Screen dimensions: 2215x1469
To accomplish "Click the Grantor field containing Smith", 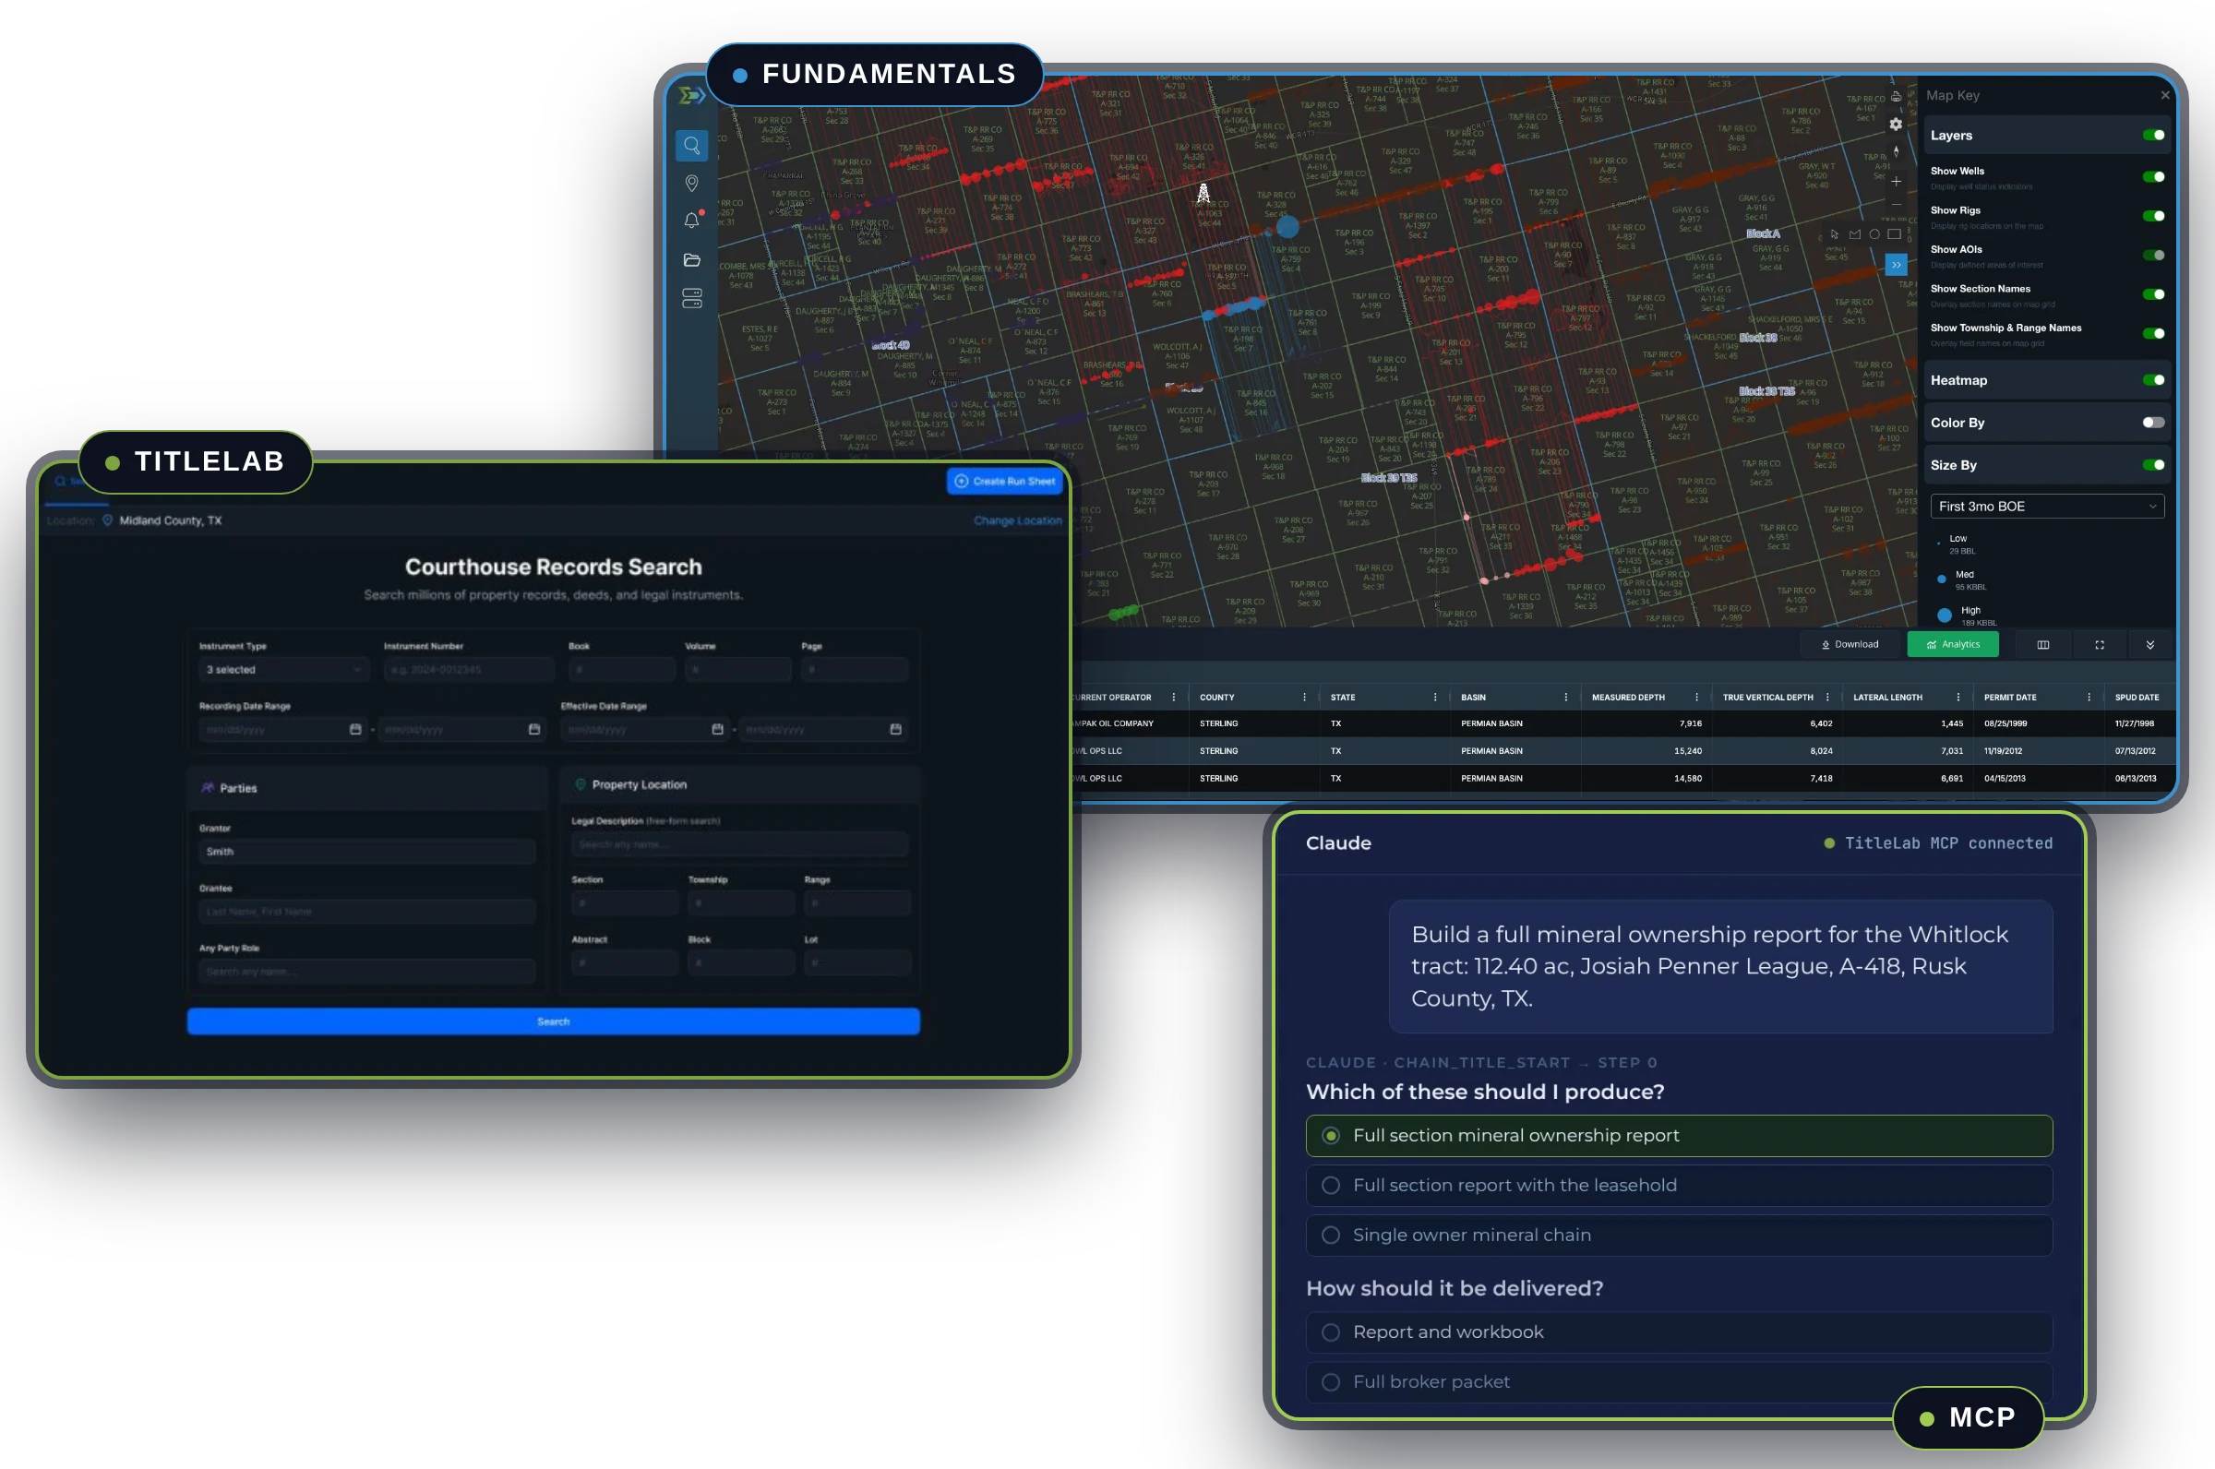I will pos(366,852).
